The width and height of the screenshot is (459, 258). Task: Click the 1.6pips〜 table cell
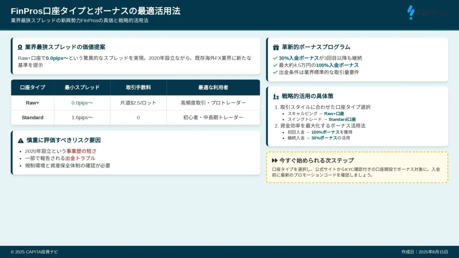tap(82, 117)
